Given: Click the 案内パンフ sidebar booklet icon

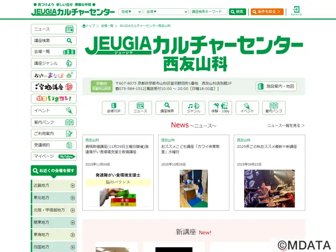Looking at the screenshot, I should [69, 122].
